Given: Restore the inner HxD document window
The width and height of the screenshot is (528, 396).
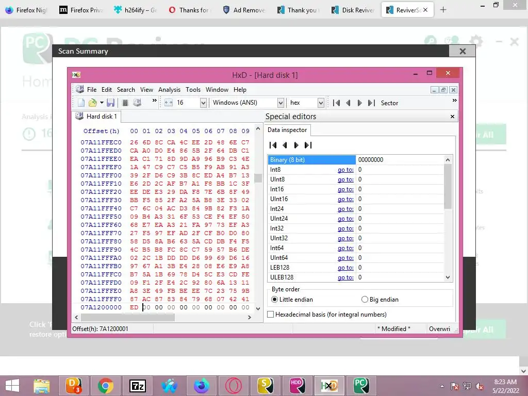Looking at the screenshot, I should point(443,90).
